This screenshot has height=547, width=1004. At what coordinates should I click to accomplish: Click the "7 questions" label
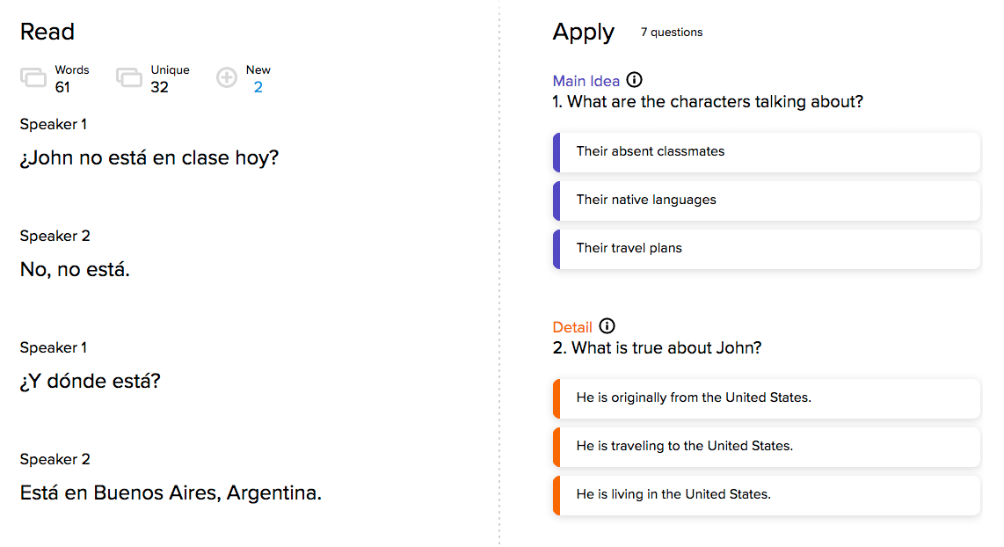coord(672,33)
